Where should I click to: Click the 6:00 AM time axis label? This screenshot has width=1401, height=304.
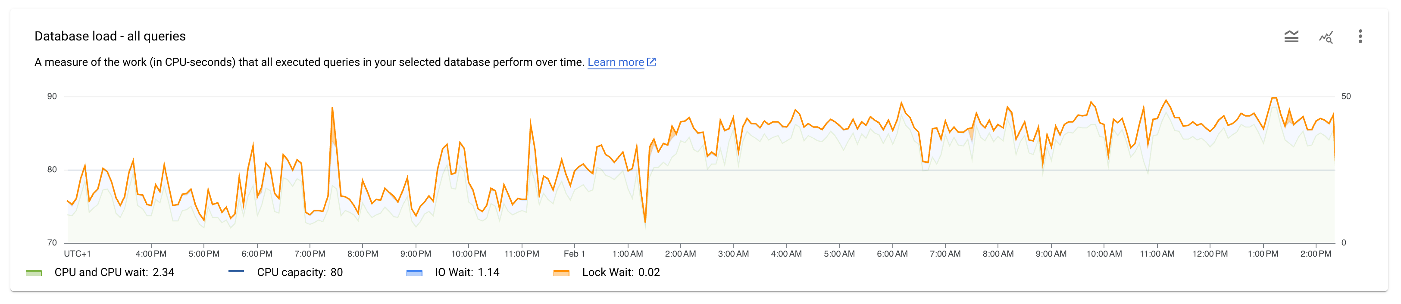892,254
